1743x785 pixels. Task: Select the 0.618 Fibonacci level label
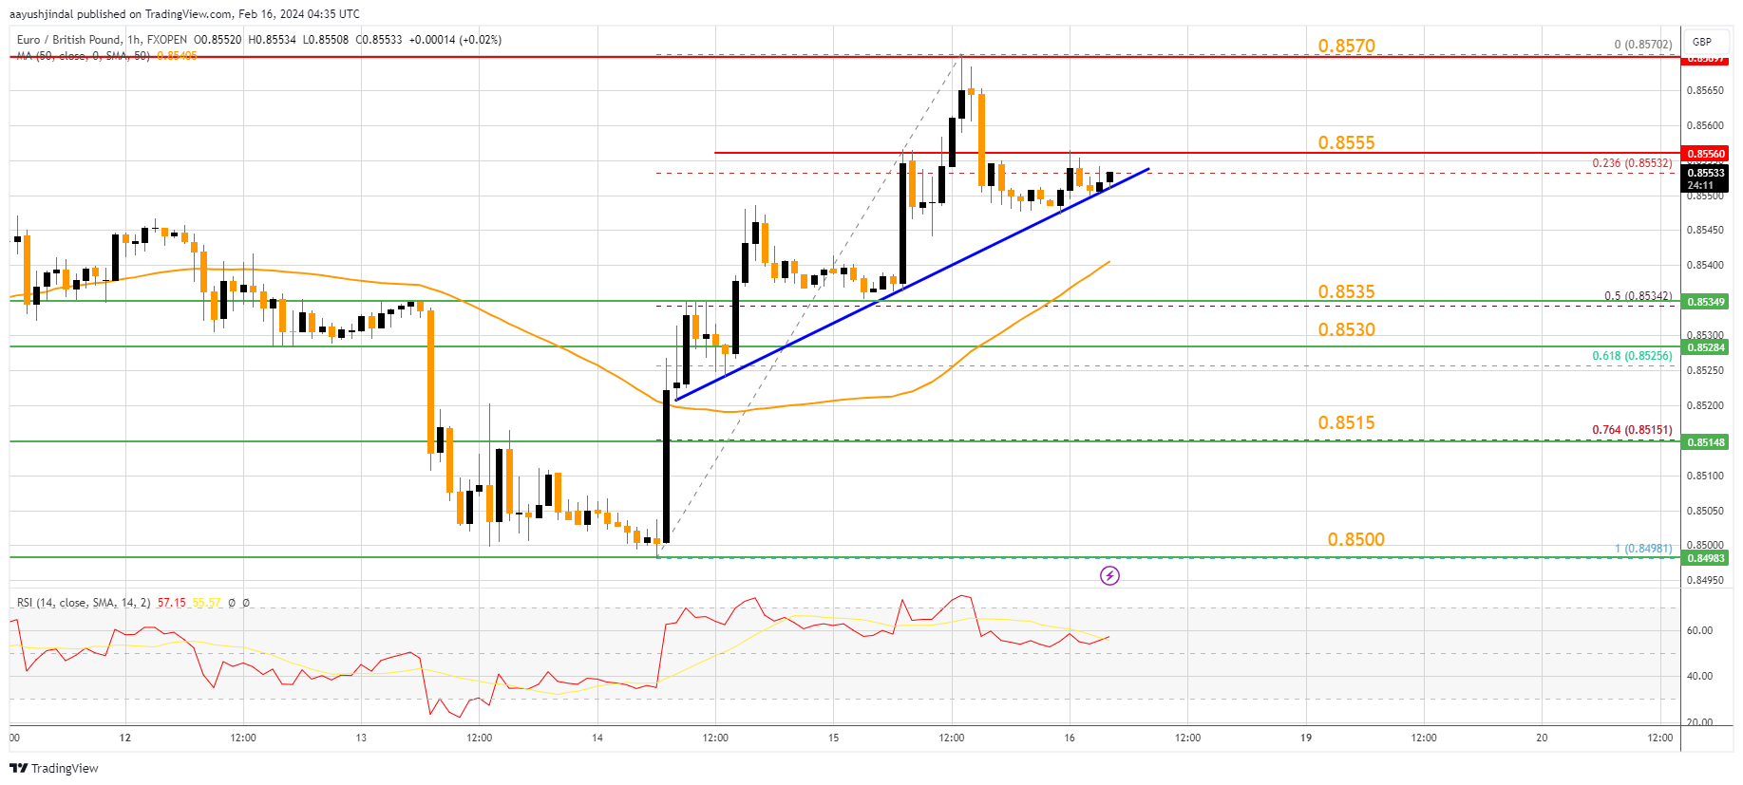(x=1632, y=356)
